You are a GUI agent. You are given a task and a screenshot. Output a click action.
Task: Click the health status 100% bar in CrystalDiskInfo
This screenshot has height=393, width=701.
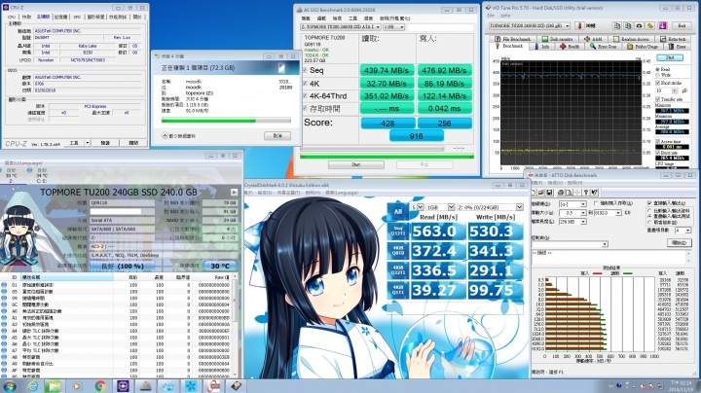click(122, 266)
